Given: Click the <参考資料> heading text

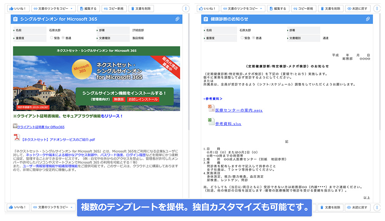Looking at the screenshot, I should pyautogui.click(x=213, y=99).
